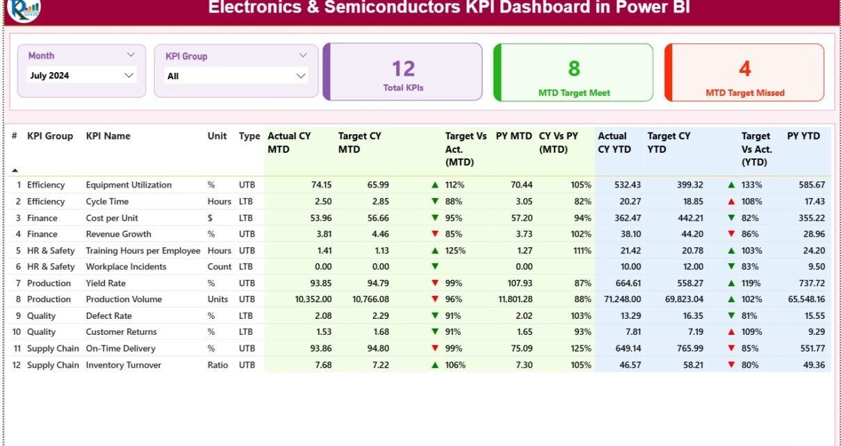Sort by the KPI Name column header
The height and width of the screenshot is (446, 841).
tap(108, 136)
